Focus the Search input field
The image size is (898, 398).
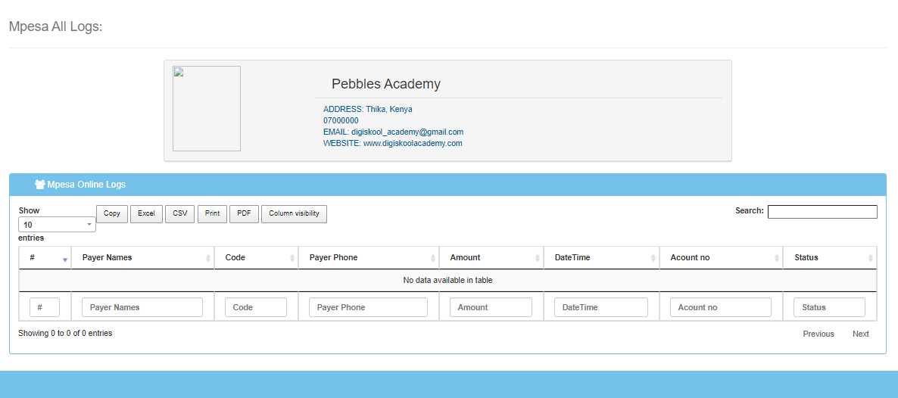point(822,212)
